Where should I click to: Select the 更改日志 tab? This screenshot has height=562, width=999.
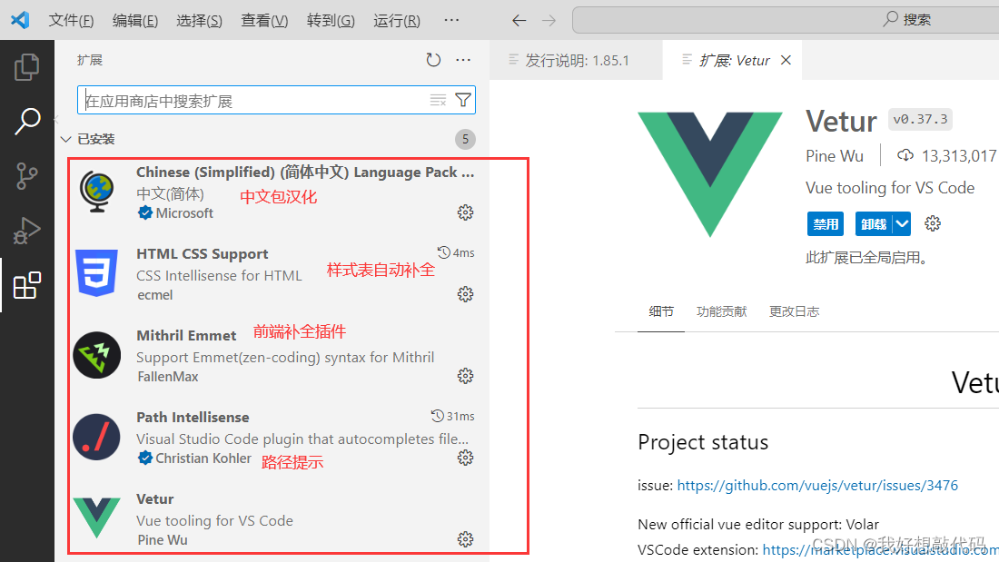795,311
